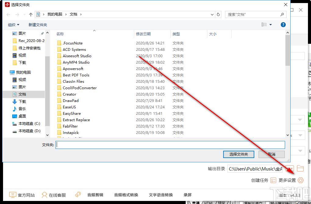311x204 pixels.
Task: Toggle the 复制并清空 checkbox
Action: click(x=241, y=202)
